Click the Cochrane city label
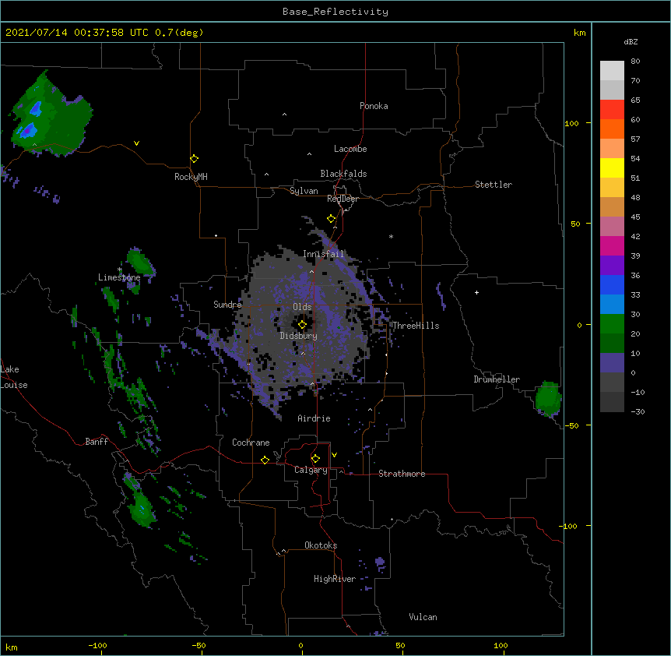Image resolution: width=671 pixels, height=656 pixels. pos(251,443)
